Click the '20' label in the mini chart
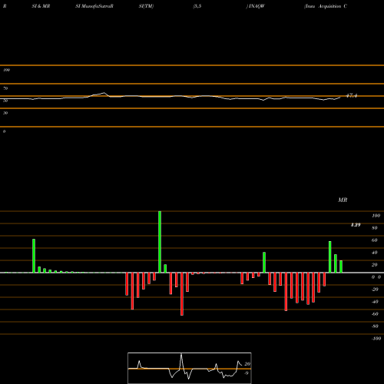 point(247,364)
